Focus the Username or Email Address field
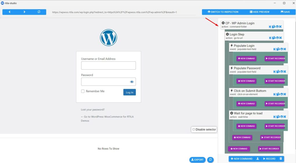The height and width of the screenshot is (163, 296). click(108, 65)
